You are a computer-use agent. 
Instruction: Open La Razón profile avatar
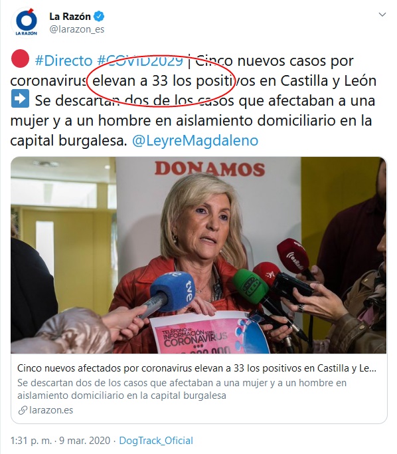click(27, 23)
